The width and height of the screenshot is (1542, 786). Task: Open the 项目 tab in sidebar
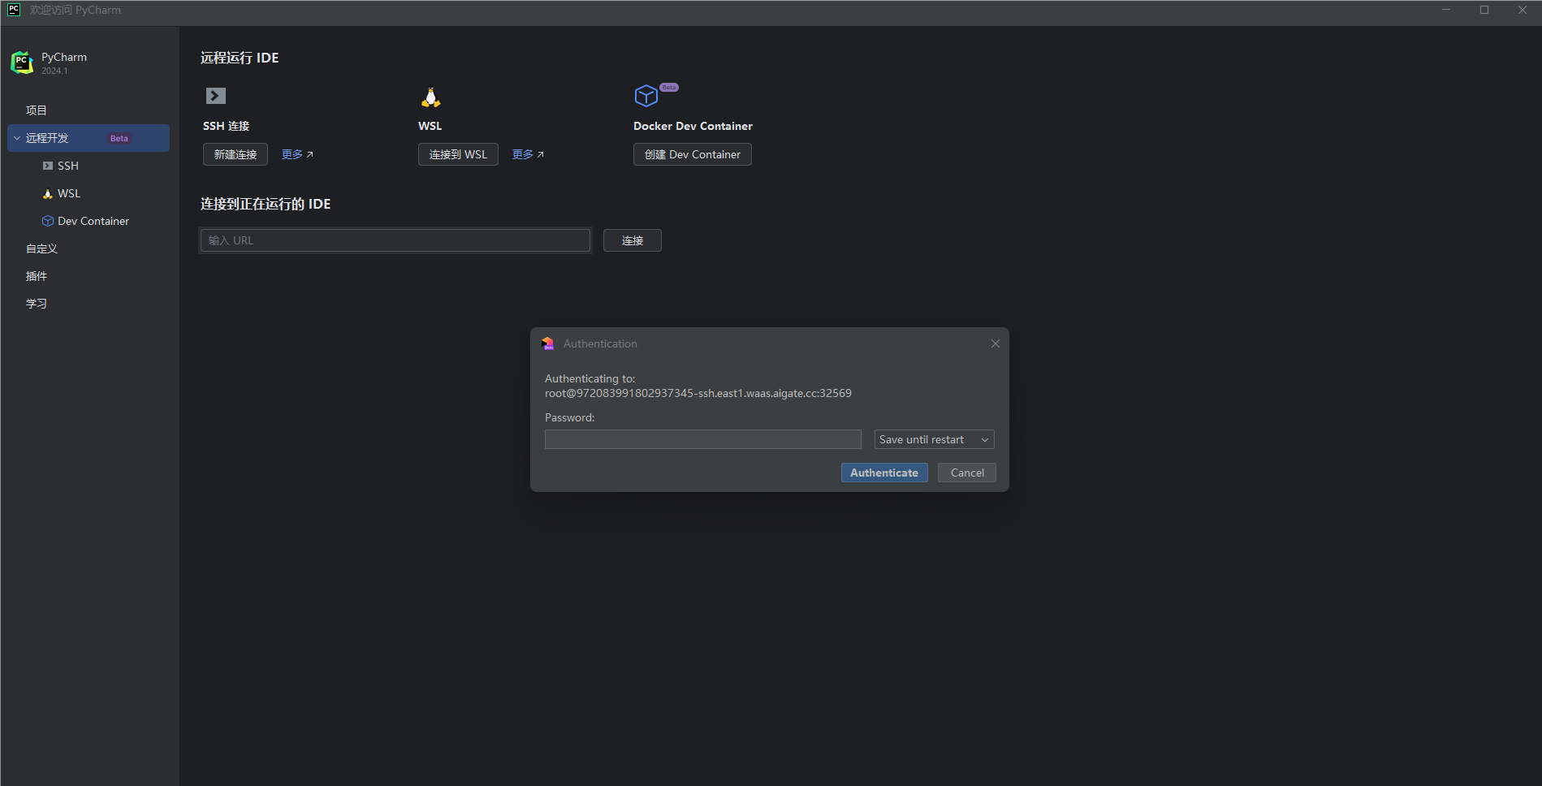[37, 110]
